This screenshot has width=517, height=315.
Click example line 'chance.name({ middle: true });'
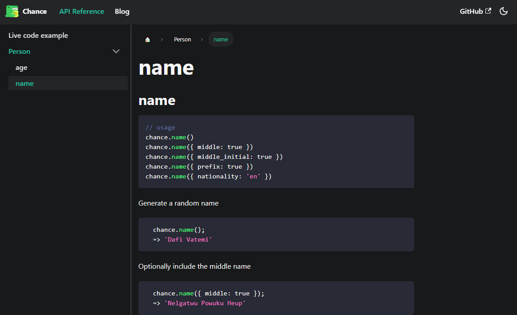[x=208, y=294]
